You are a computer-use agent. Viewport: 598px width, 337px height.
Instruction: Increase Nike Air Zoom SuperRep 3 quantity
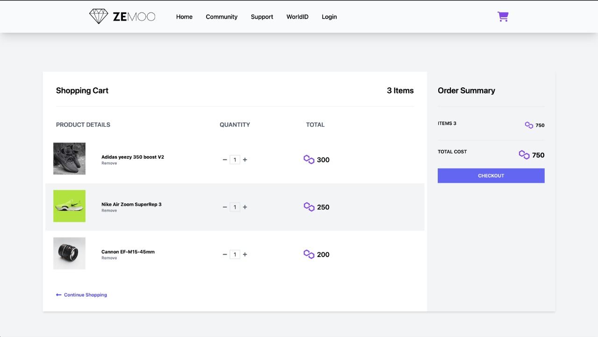[x=245, y=207]
